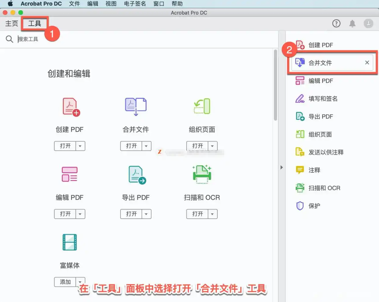Viewport: 379px width, 302px height.
Task: Click 打开 under 编辑 PDF
Action: [66, 214]
